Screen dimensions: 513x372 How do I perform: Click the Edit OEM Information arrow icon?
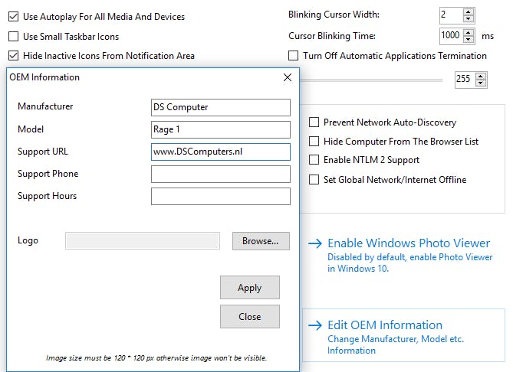[x=314, y=325]
